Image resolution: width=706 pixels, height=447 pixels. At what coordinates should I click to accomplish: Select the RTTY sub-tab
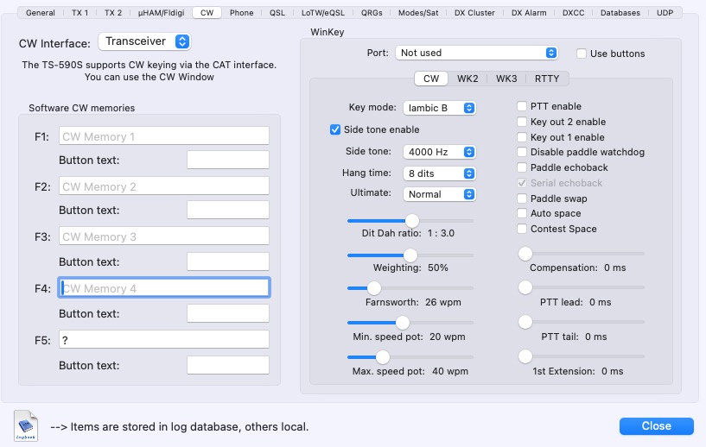tap(546, 79)
